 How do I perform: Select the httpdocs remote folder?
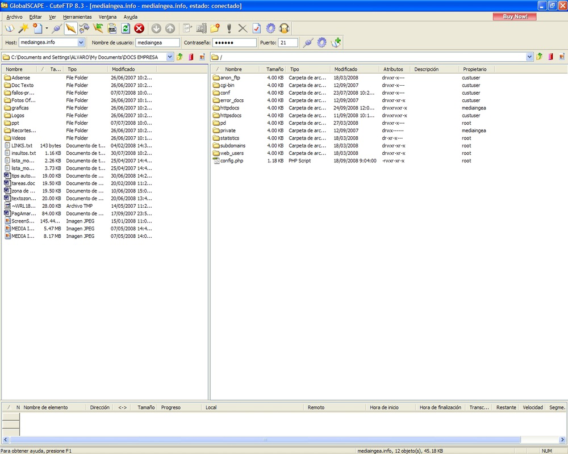(229, 108)
